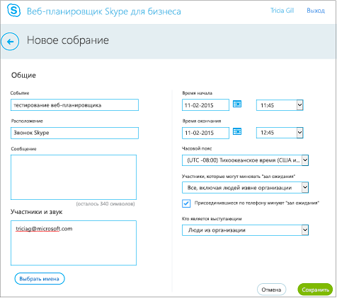Click the Skype logo icon
The image size is (337, 298).
coord(14,11)
